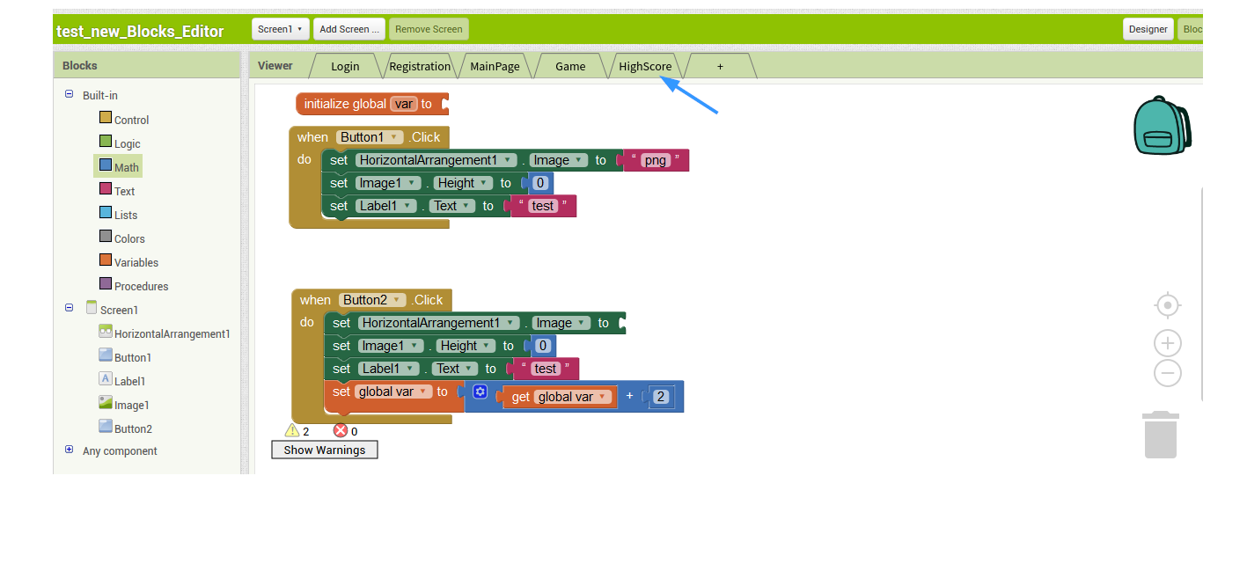Open the Procedures blocks drawer
Viewport: 1247px width, 571px height.
133,286
